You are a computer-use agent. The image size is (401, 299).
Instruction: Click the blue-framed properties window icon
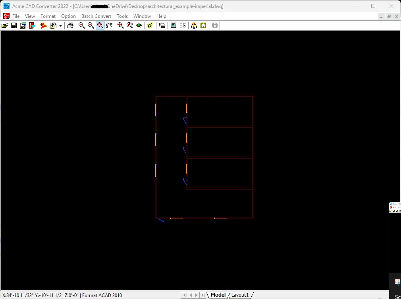174,25
